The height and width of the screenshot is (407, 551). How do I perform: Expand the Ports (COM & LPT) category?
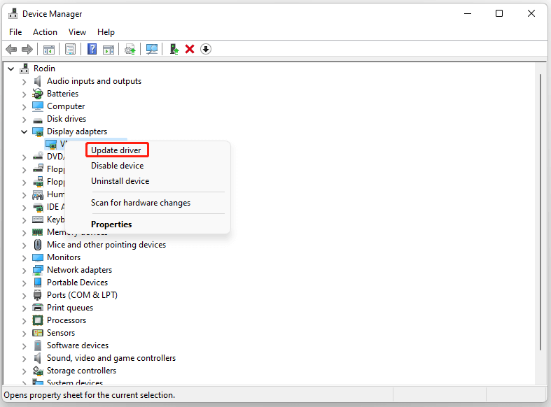[x=24, y=296]
